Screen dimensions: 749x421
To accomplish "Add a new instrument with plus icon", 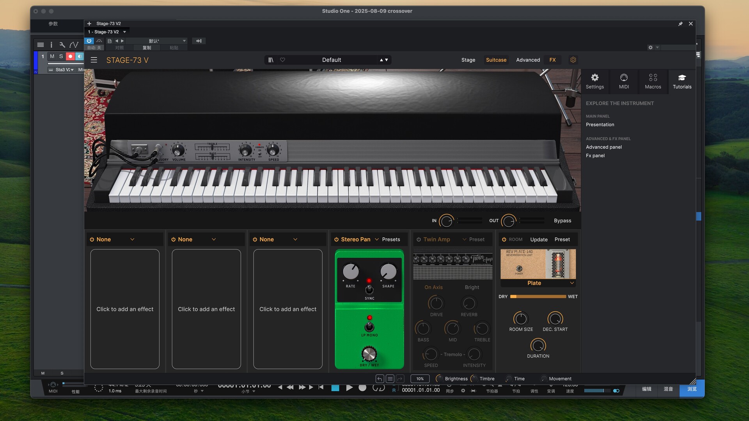I will click(x=89, y=24).
